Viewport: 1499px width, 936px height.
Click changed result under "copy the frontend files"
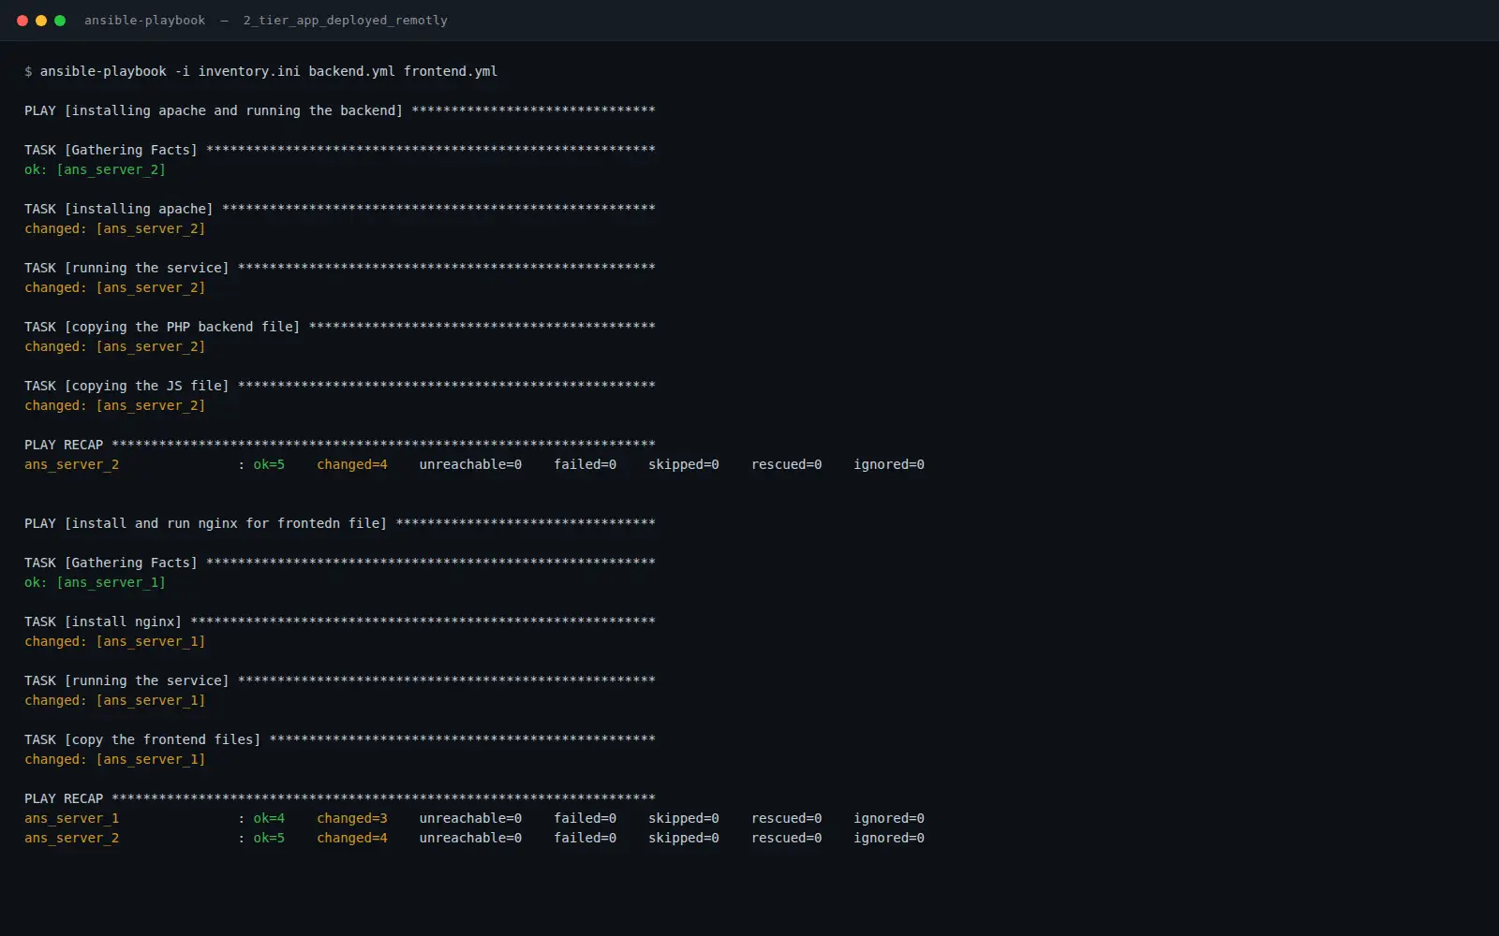click(114, 759)
